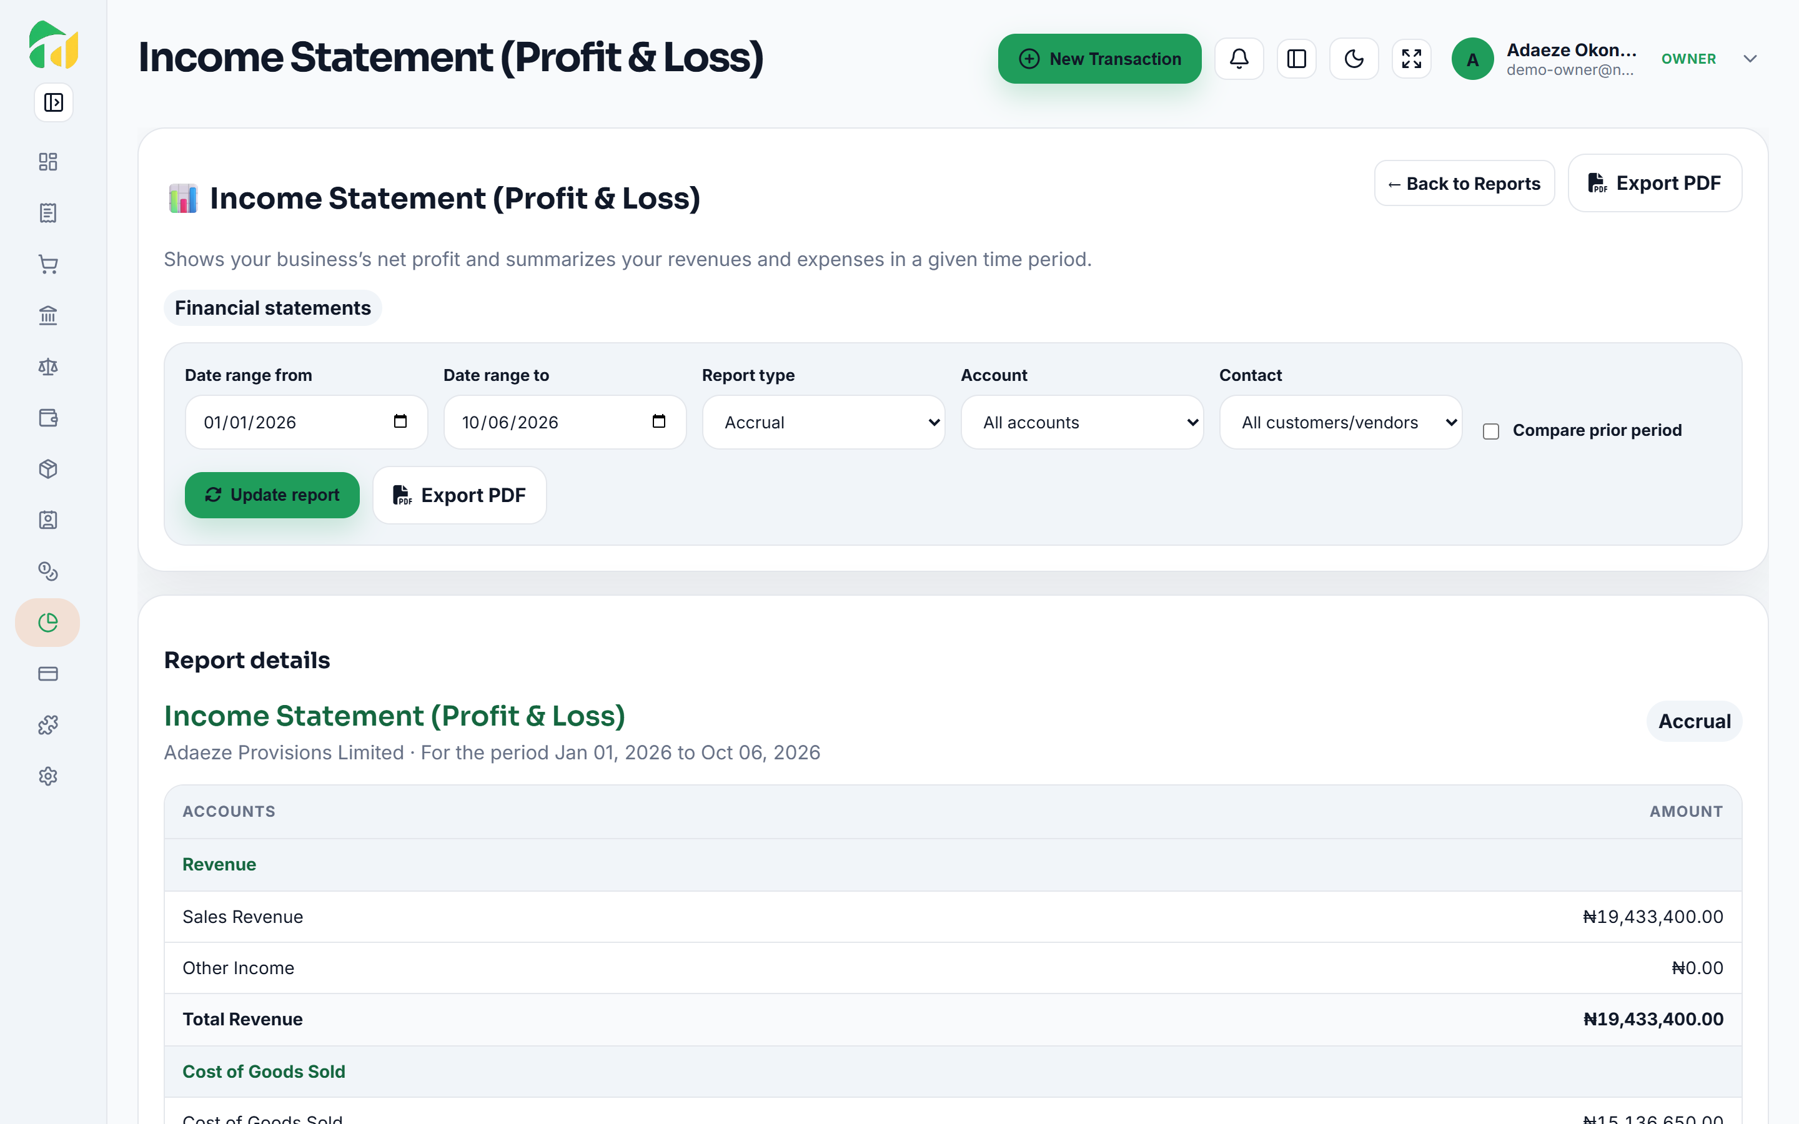Switch to dark mode with moon icon
The width and height of the screenshot is (1799, 1124).
(x=1354, y=59)
